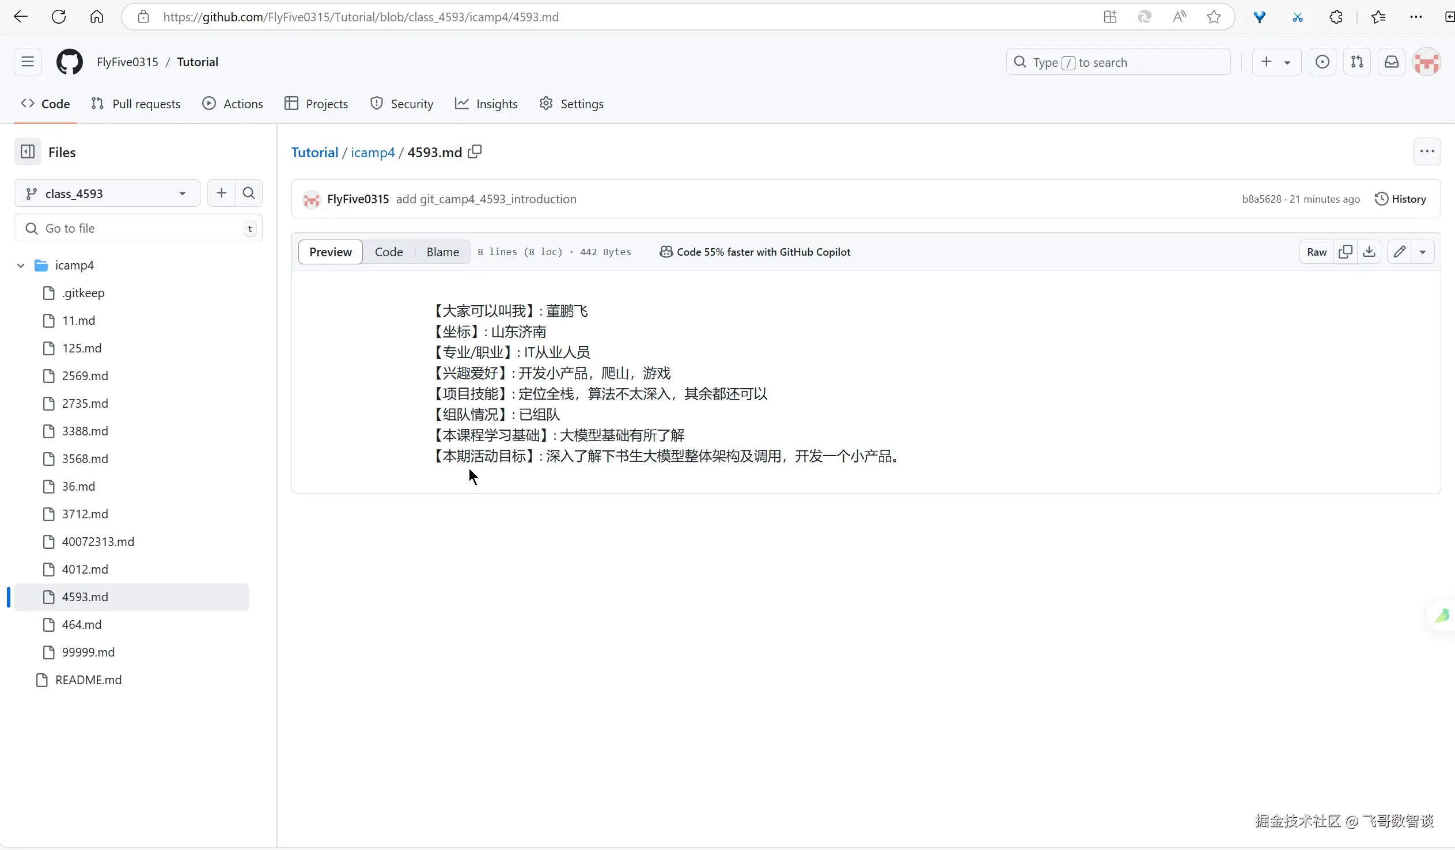
Task: Open the icamp4 breadcrumb link
Action: point(373,153)
